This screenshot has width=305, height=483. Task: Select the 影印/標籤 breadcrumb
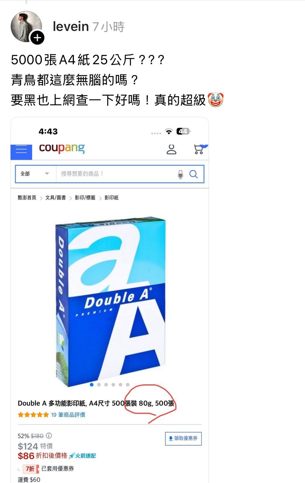pyautogui.click(x=85, y=198)
